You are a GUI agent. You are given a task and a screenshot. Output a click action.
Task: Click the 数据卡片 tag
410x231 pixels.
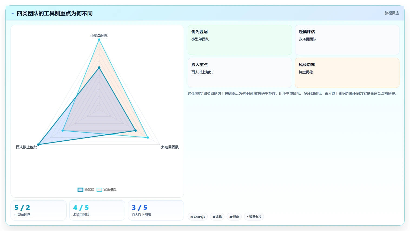[254, 217]
